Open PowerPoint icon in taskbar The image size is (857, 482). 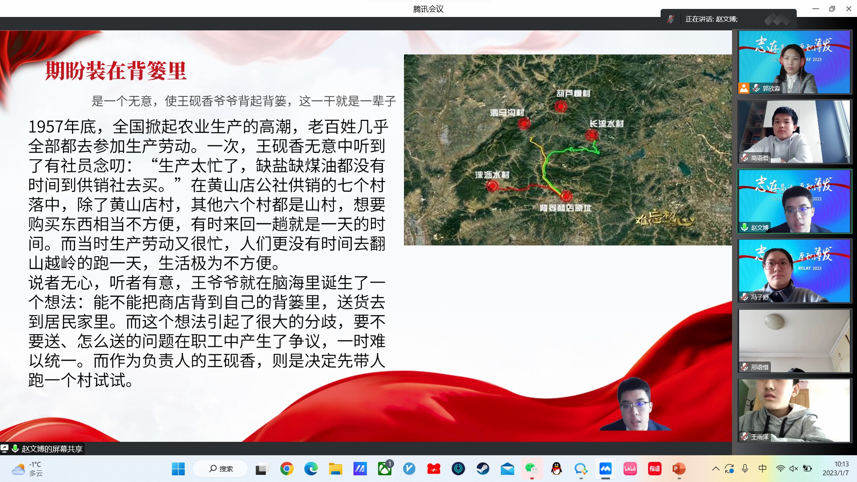[678, 469]
